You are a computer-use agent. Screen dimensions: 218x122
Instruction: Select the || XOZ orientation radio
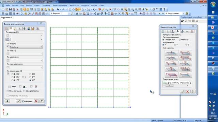[x=13, y=74]
